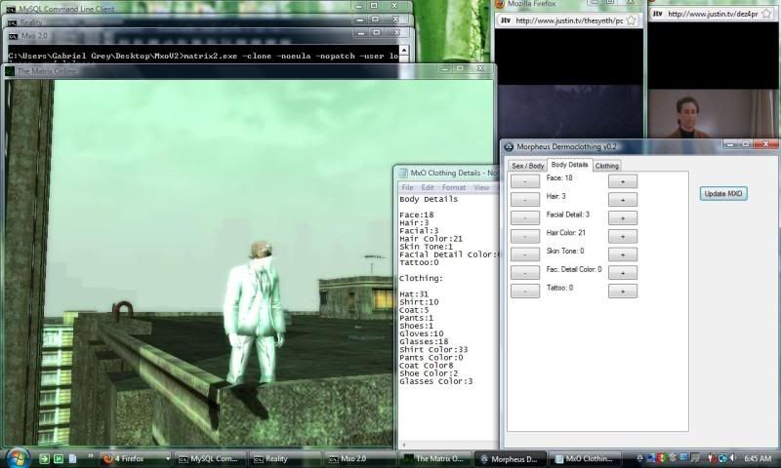Select the Body Details tab
This screenshot has width=781, height=468.
569,165
